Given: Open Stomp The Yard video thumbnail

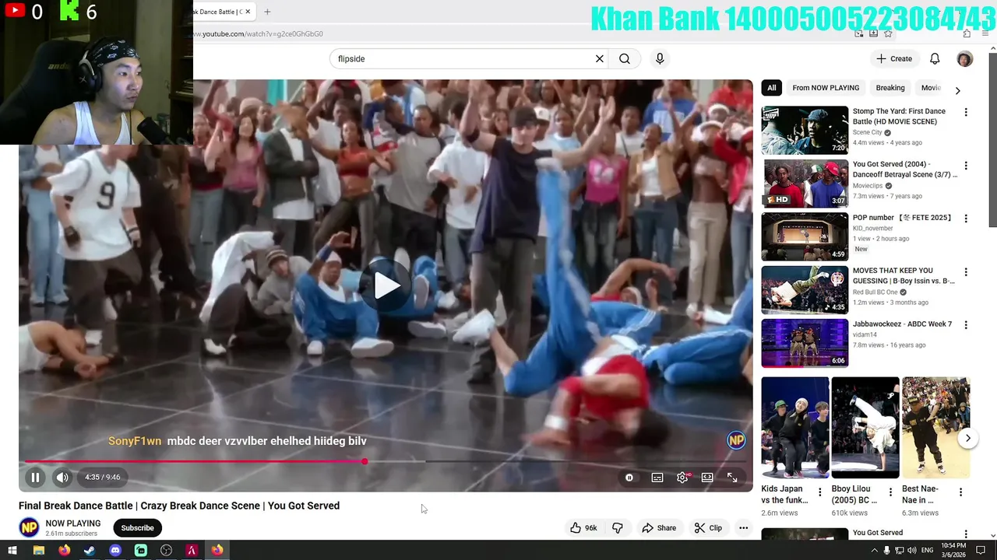Looking at the screenshot, I should (x=805, y=131).
